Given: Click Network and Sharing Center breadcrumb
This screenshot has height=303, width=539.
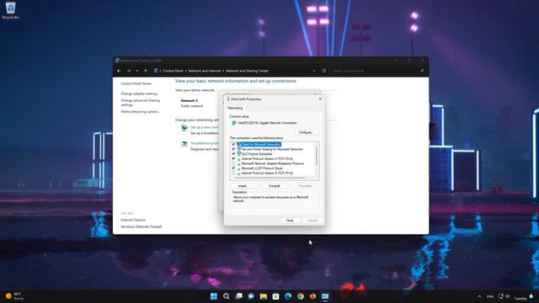Looking at the screenshot, I should click(x=247, y=71).
